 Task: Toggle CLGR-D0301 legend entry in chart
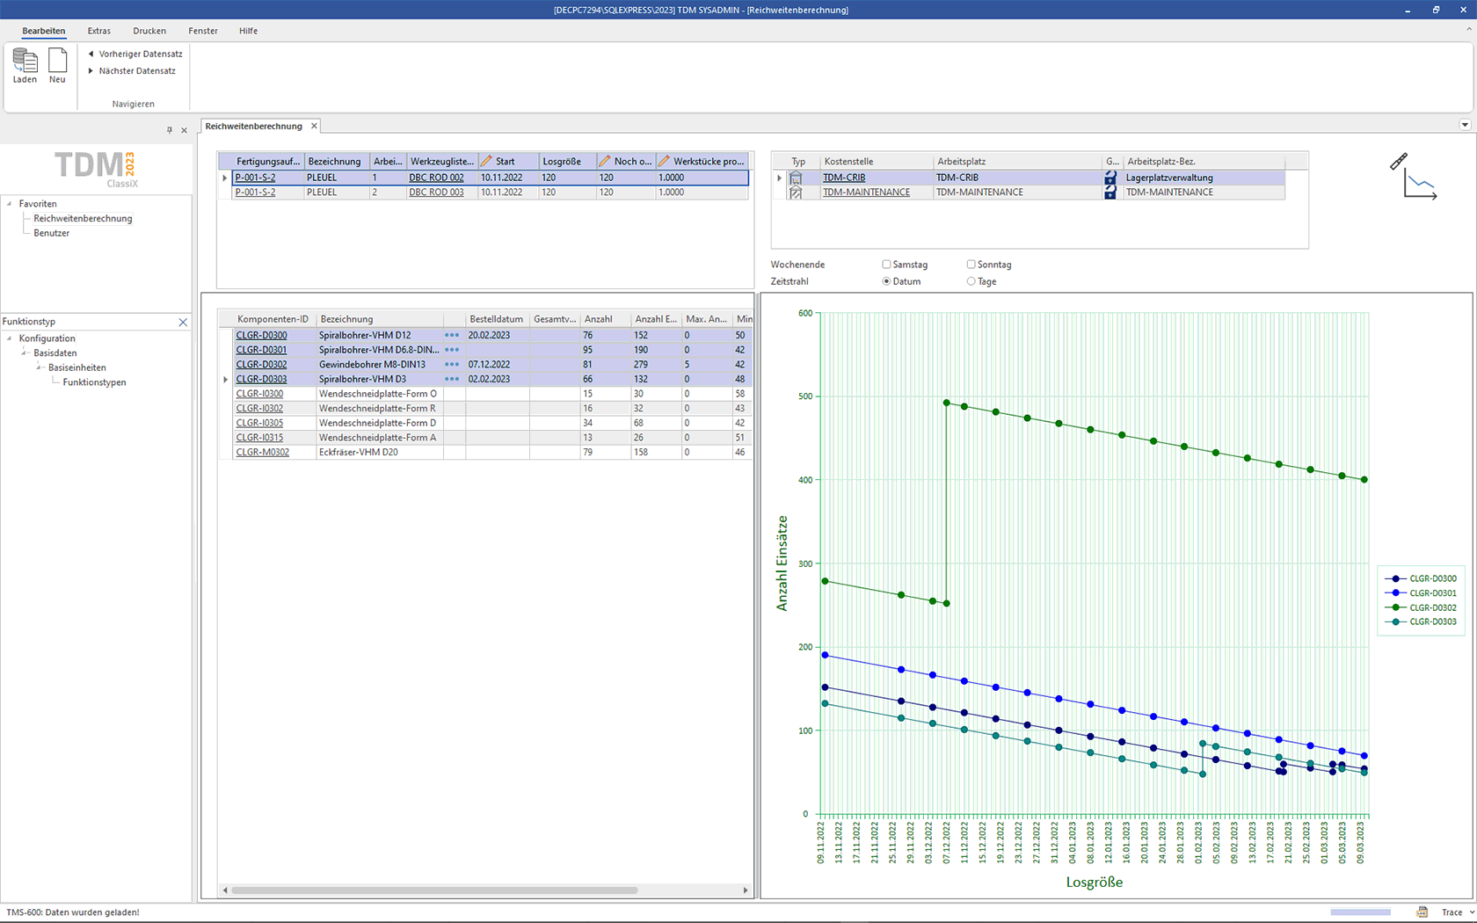1421,593
